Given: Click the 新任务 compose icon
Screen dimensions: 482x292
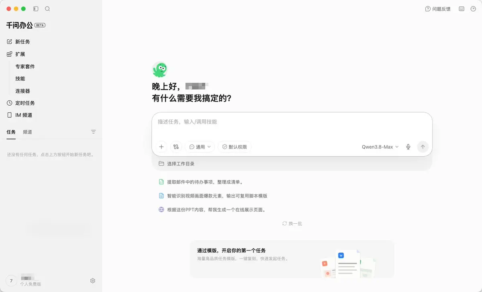Looking at the screenshot, I should coord(10,42).
